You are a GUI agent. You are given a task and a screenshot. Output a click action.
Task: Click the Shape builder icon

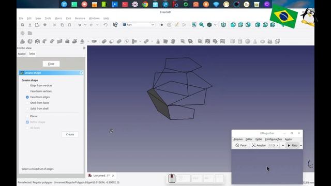tap(277, 41)
